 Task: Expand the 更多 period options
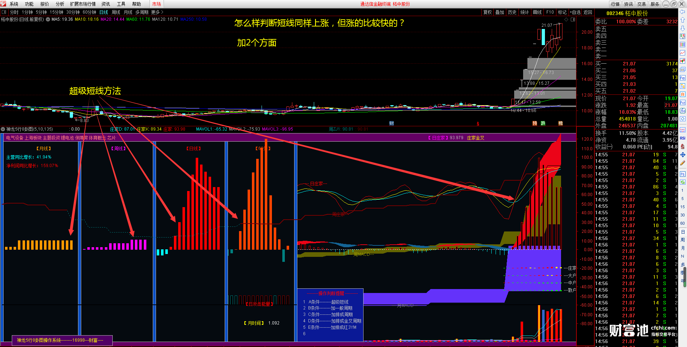[x=157, y=12]
